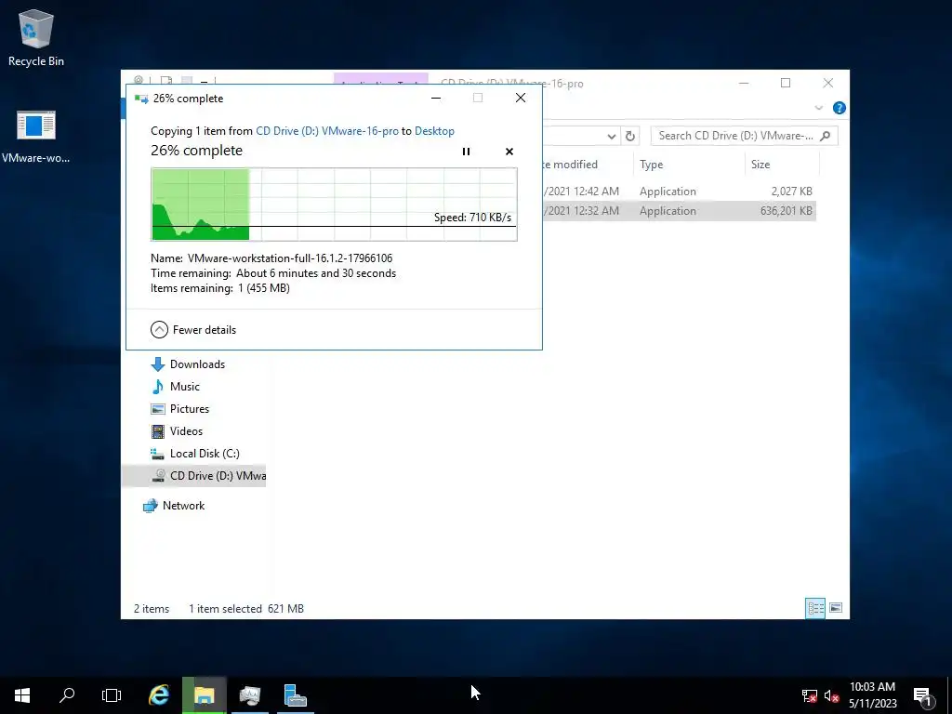The image size is (952, 714).
Task: Close the 26% complete dialog window
Action: click(521, 98)
